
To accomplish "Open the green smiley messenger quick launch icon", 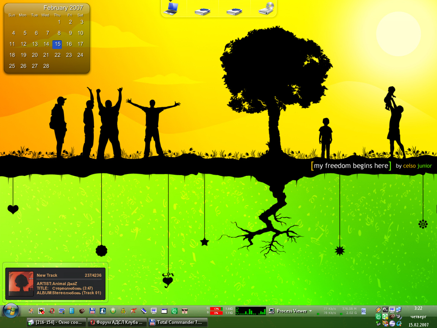I will pos(174,311).
